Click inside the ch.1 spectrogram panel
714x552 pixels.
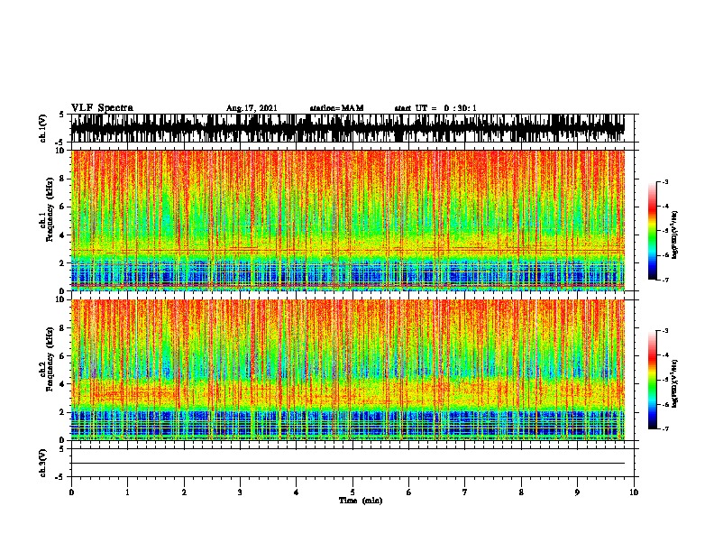click(x=347, y=220)
